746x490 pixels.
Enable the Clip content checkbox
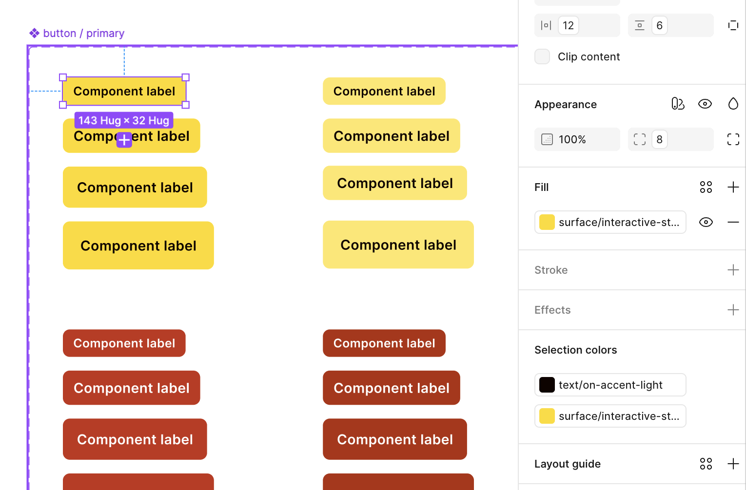point(542,57)
